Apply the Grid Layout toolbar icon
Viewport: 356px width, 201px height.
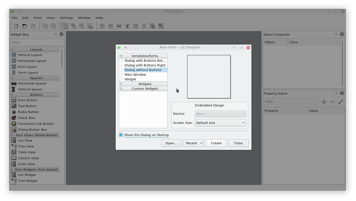pos(136,26)
